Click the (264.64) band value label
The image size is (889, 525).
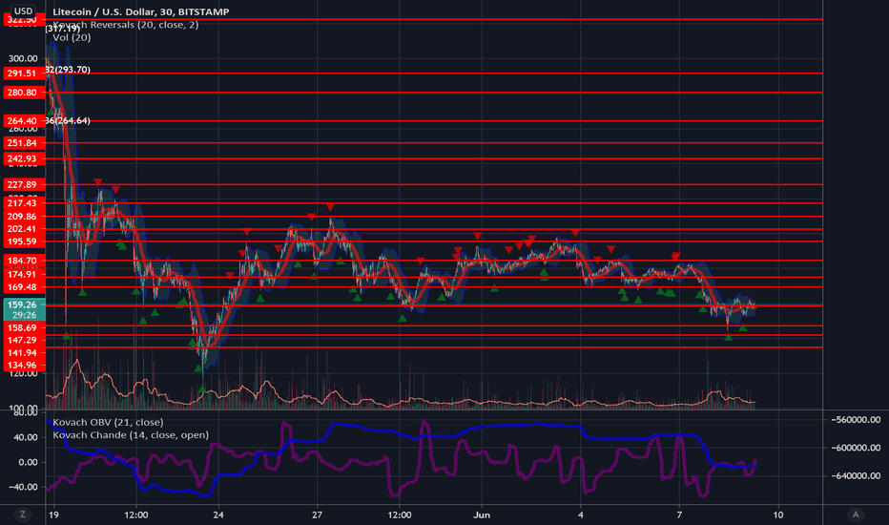72,121
